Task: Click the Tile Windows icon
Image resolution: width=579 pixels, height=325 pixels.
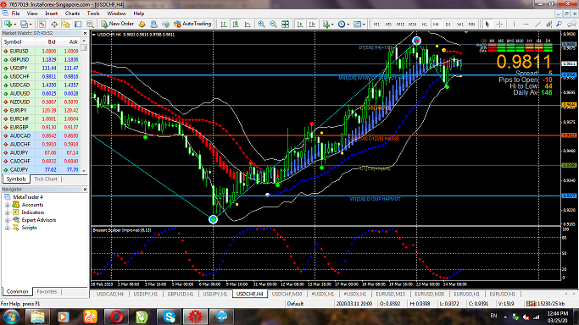Action: coord(285,24)
